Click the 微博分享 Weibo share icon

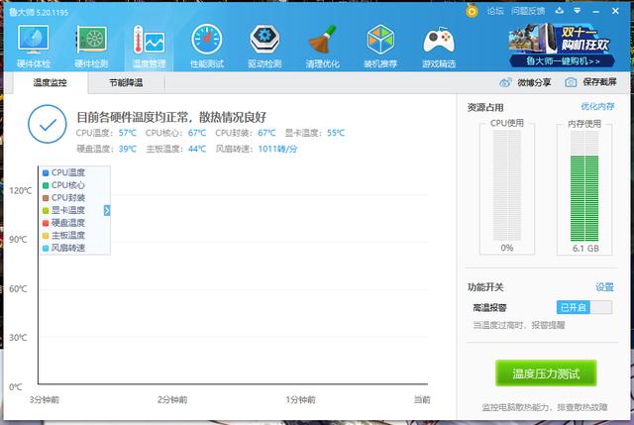(x=506, y=82)
